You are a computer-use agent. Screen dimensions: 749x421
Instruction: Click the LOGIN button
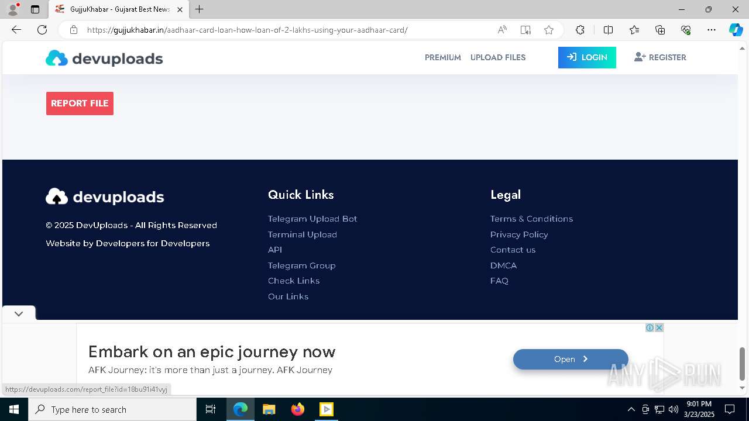pyautogui.click(x=587, y=57)
